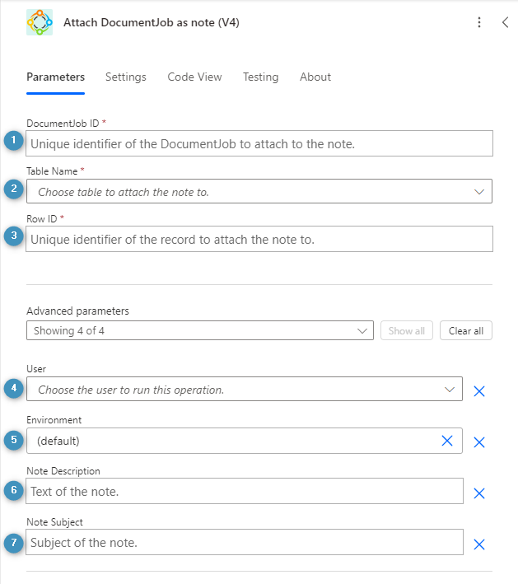The image size is (518, 584).
Task: Click into the DocumentJob ID input field
Action: (259, 143)
